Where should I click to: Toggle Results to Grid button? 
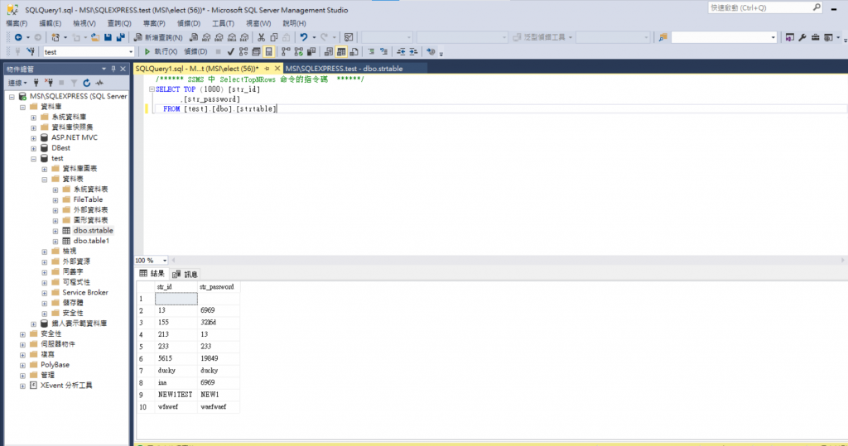[x=341, y=52]
